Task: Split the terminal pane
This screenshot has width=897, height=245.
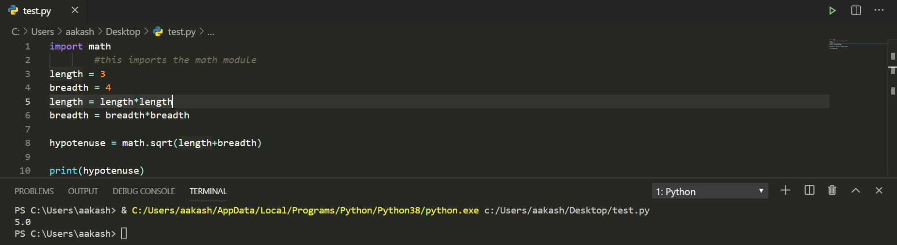Action: coord(809,191)
